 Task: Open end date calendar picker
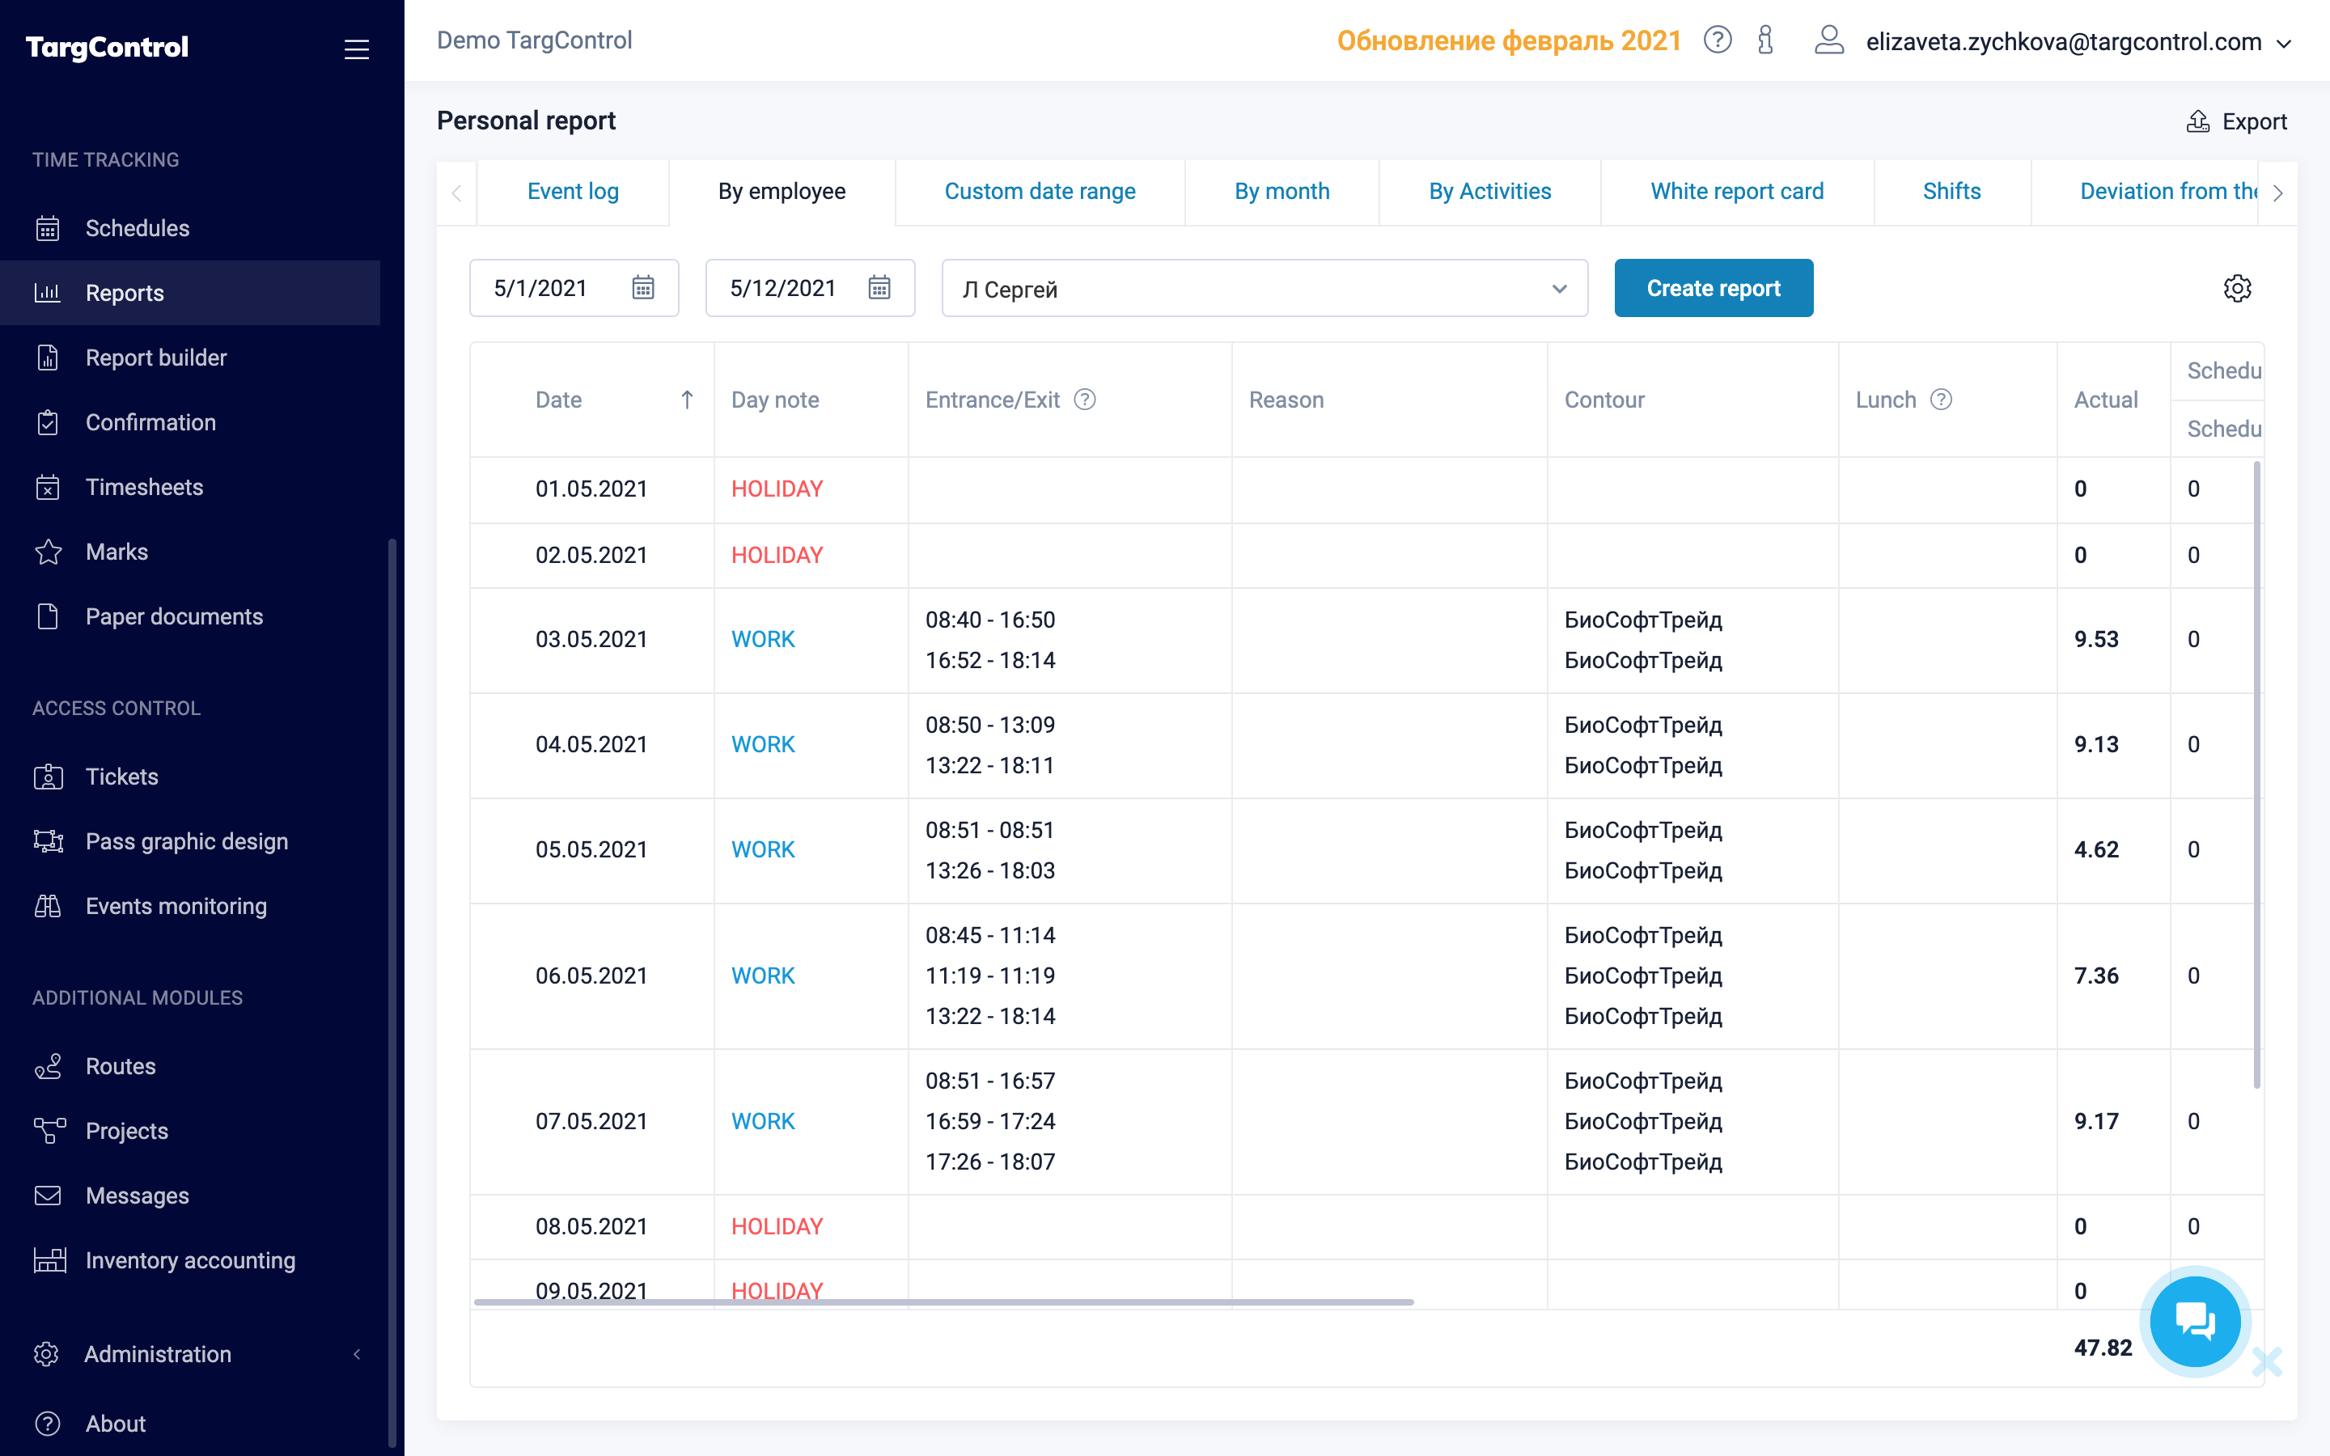(x=879, y=288)
